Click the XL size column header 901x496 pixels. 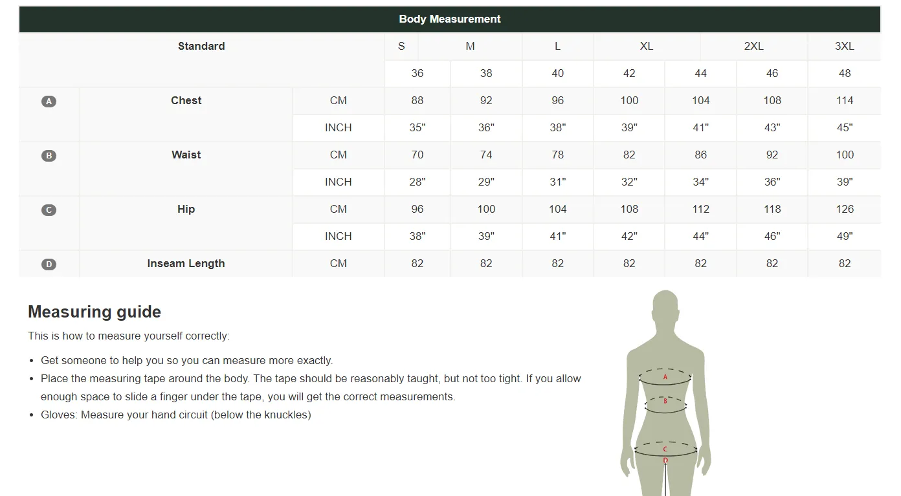tap(647, 47)
